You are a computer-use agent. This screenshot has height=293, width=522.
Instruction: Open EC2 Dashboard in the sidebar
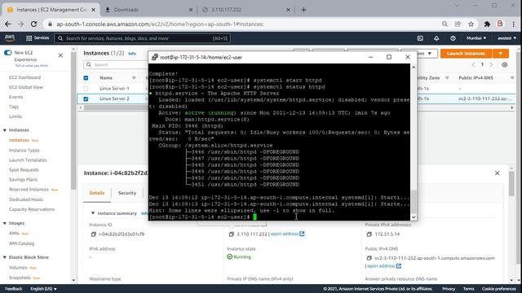(24, 77)
